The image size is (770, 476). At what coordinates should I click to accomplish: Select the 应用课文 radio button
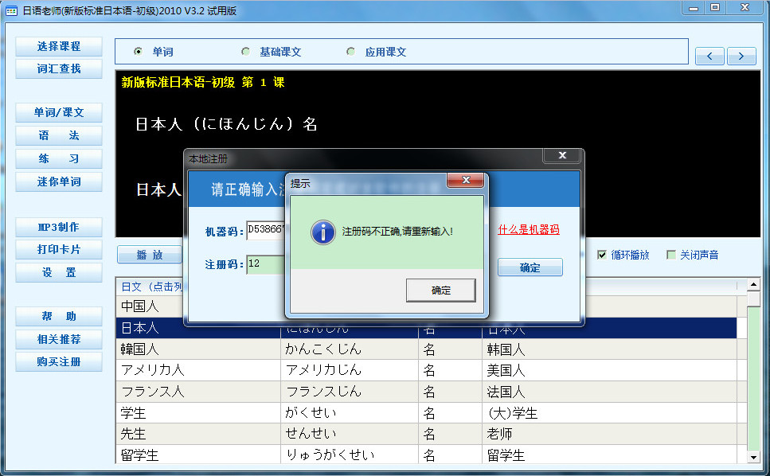[350, 52]
